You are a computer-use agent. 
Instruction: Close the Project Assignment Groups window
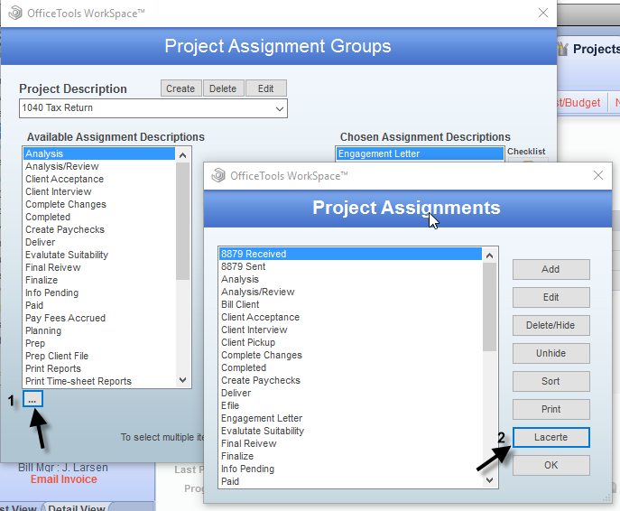click(x=543, y=13)
